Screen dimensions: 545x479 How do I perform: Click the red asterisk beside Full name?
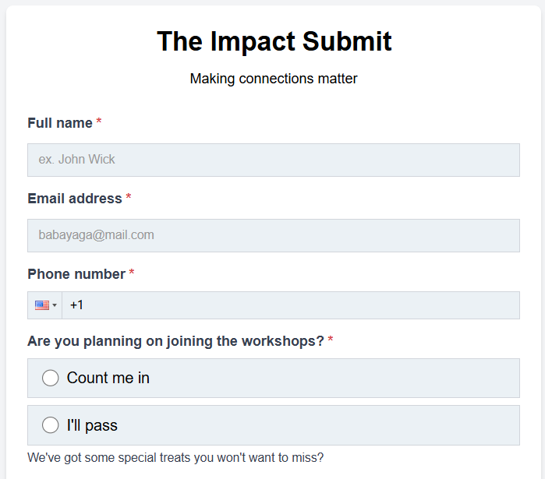(x=99, y=123)
